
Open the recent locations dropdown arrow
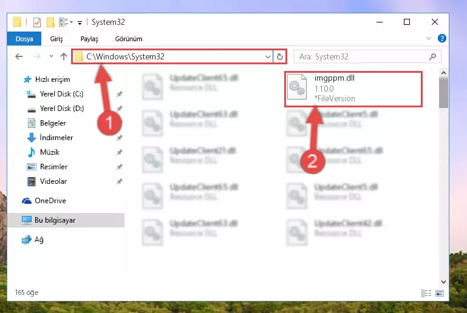[51, 56]
